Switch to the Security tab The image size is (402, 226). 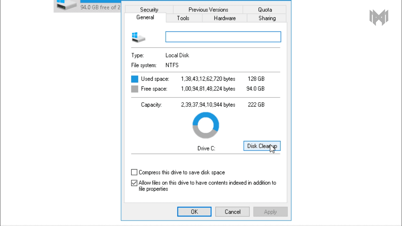click(149, 9)
